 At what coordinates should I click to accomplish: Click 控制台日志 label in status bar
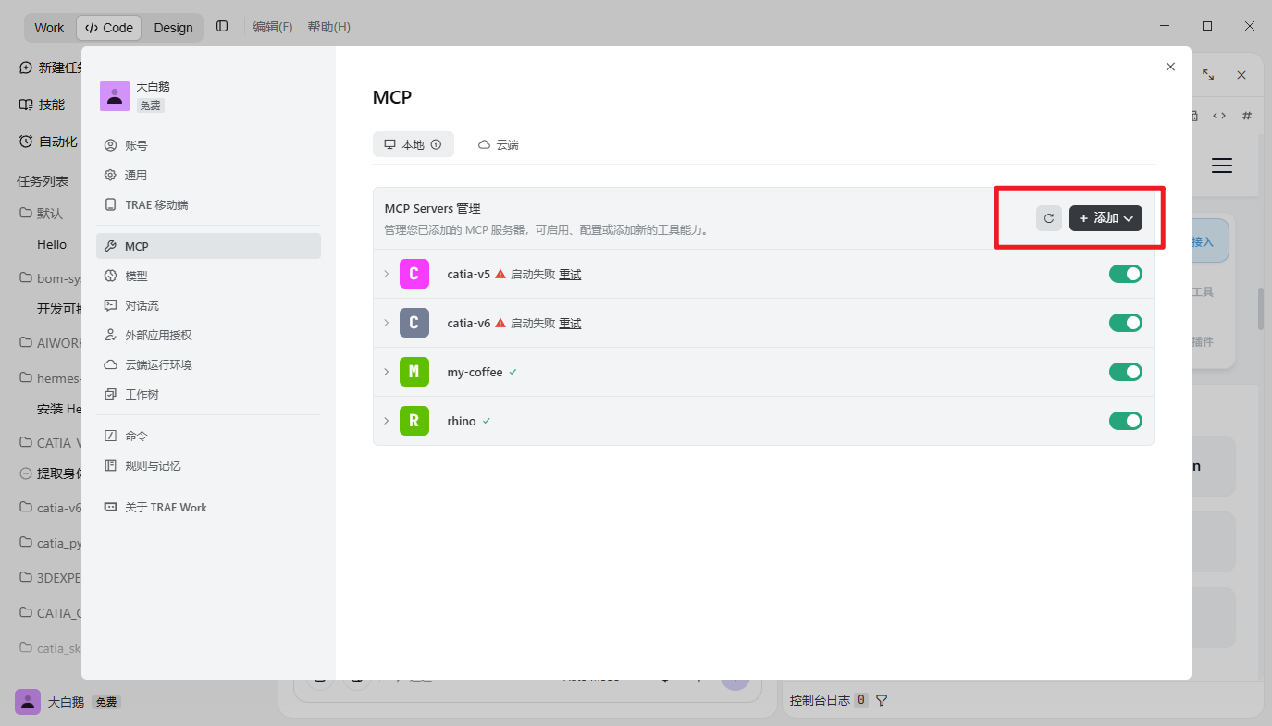pos(820,700)
